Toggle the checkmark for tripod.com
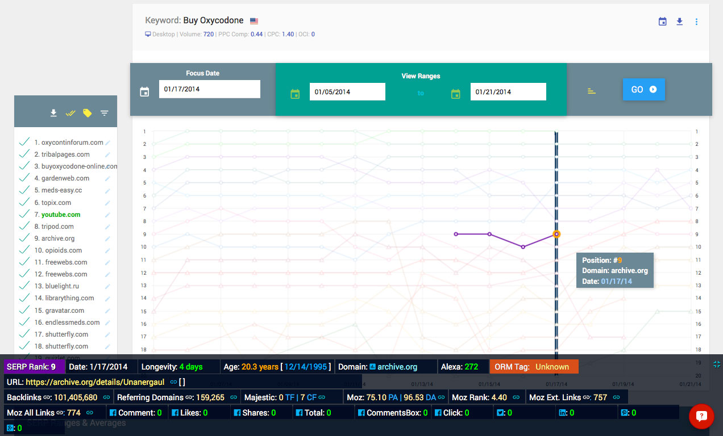The height and width of the screenshot is (436, 723). pyautogui.click(x=24, y=226)
